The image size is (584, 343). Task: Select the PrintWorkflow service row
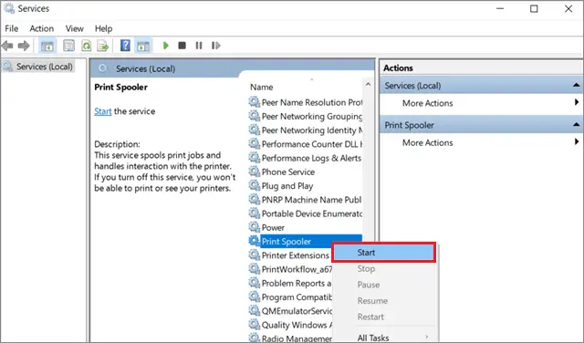[290, 269]
